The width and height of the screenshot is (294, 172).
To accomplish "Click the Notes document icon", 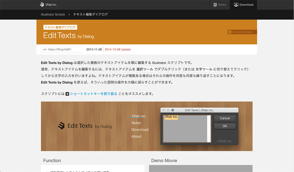I will (x=215, y=5).
